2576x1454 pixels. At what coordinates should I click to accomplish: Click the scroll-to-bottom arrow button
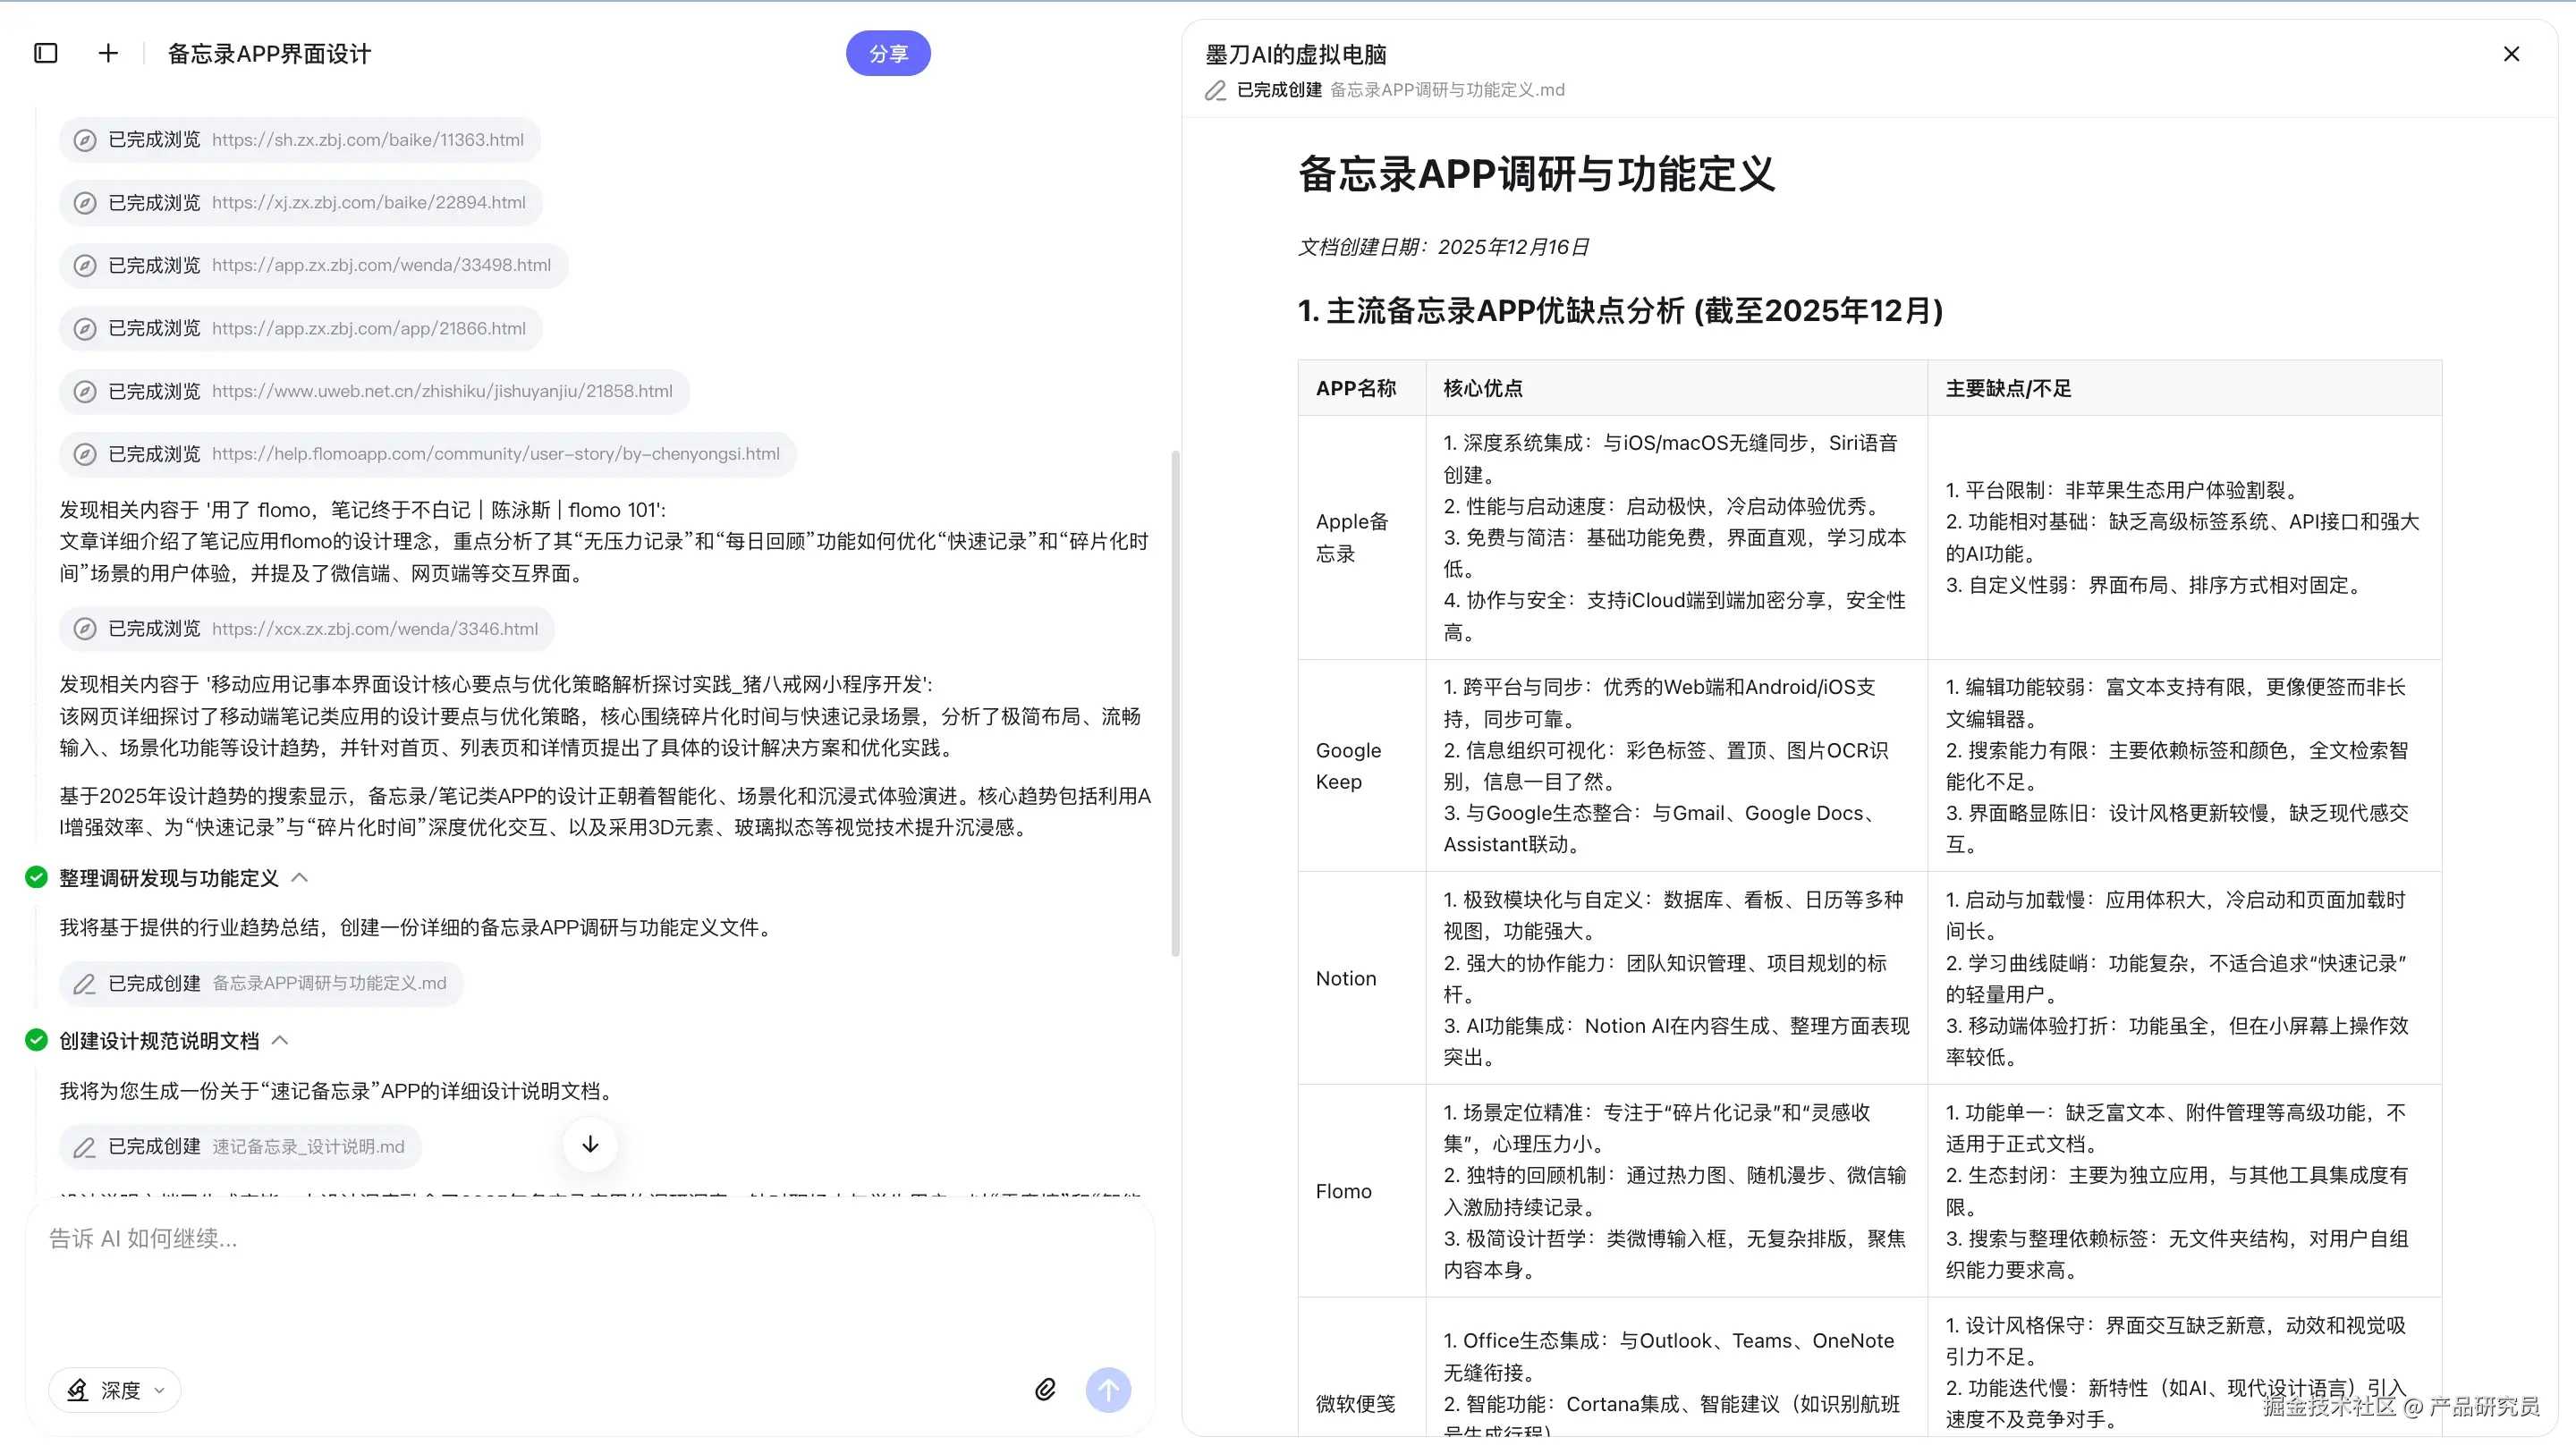(x=590, y=1144)
